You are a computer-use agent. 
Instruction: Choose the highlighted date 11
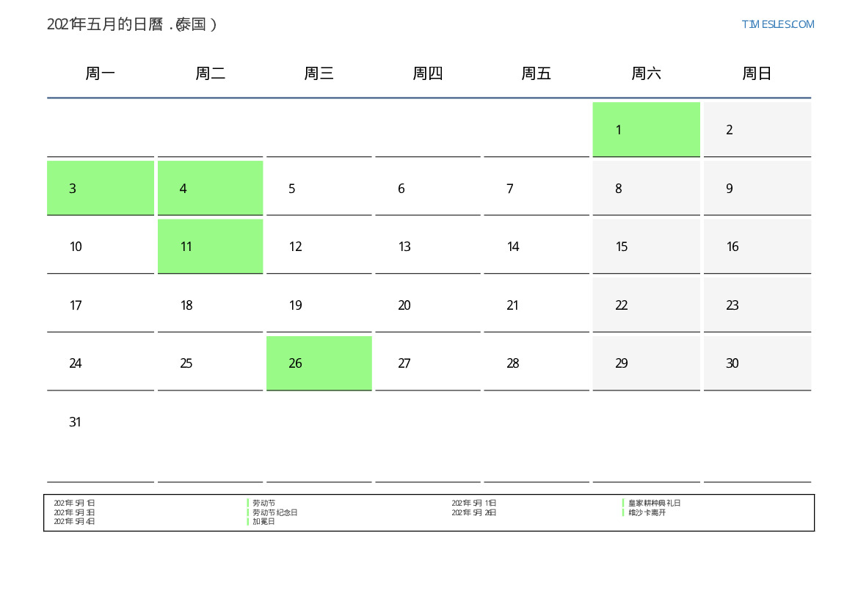210,246
